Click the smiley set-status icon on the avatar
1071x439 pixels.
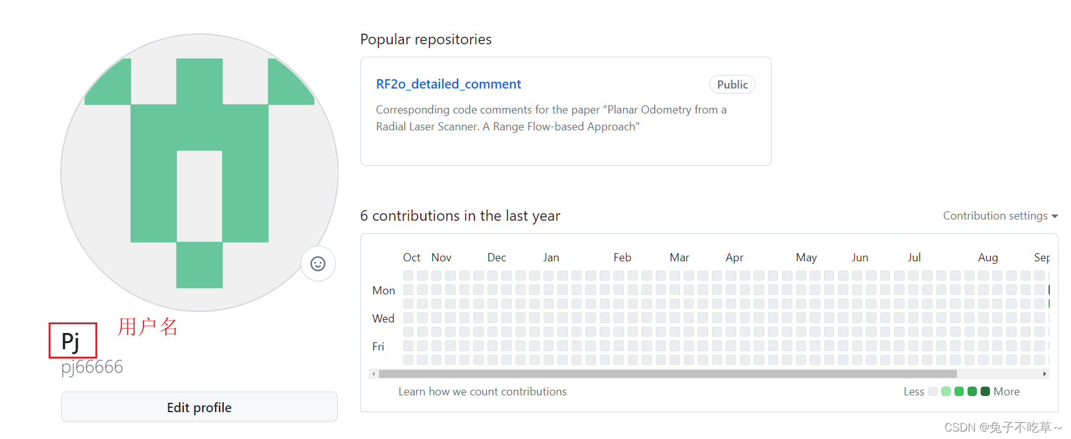318,264
